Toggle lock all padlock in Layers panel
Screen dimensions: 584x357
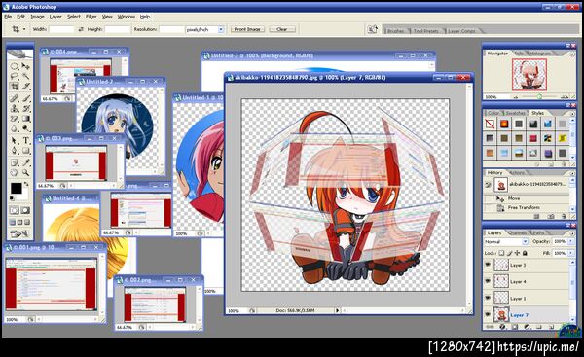525,253
